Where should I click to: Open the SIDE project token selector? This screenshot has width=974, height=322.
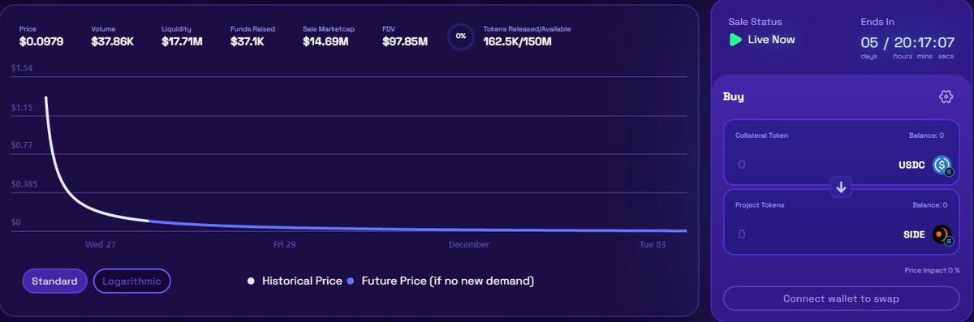[928, 234]
